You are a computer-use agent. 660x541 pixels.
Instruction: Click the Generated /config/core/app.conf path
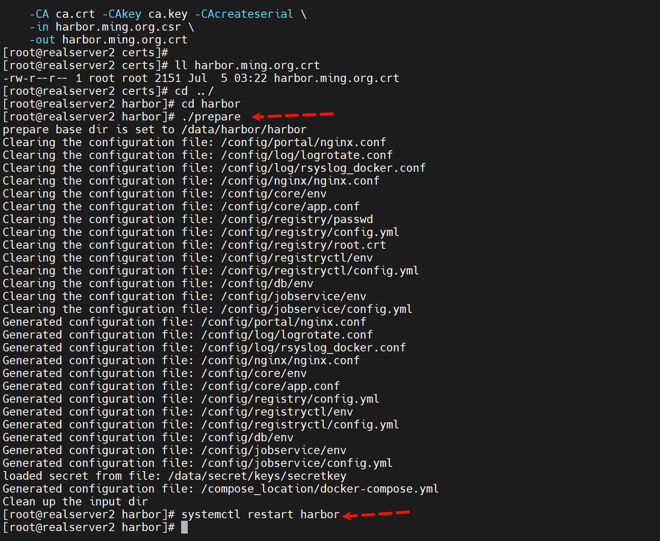pos(270,386)
